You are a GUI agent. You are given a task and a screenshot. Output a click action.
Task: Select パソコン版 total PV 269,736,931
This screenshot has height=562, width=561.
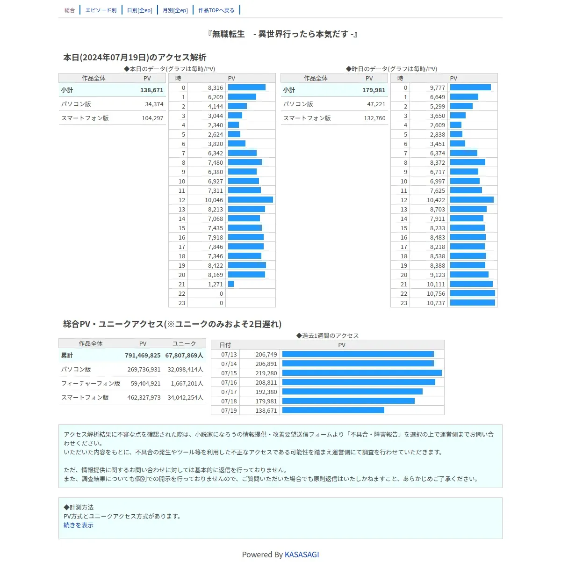tap(144, 369)
